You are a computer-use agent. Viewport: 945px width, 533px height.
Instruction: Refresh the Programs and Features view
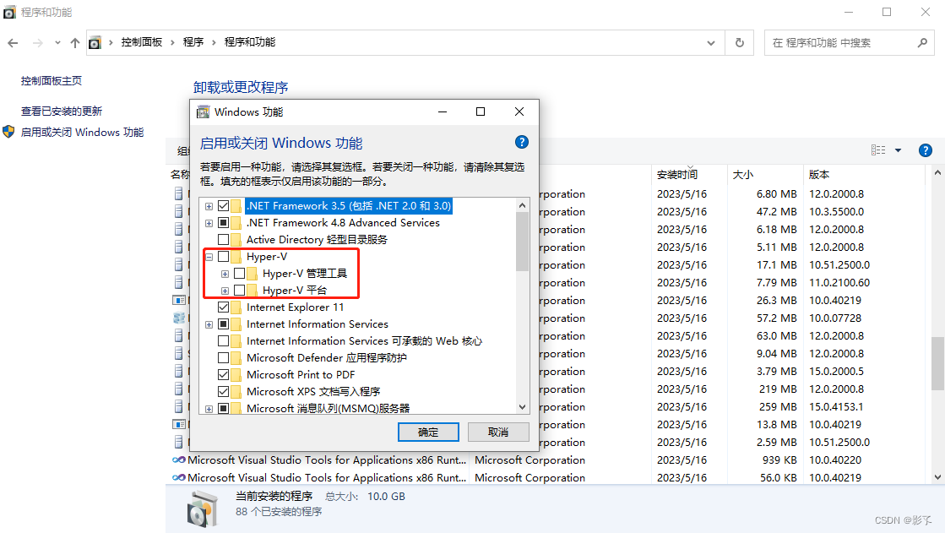pos(740,43)
